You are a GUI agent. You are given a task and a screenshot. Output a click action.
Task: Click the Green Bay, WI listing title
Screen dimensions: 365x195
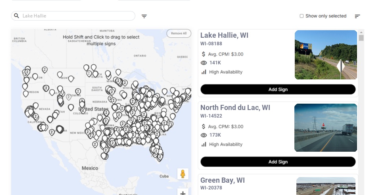click(x=223, y=180)
